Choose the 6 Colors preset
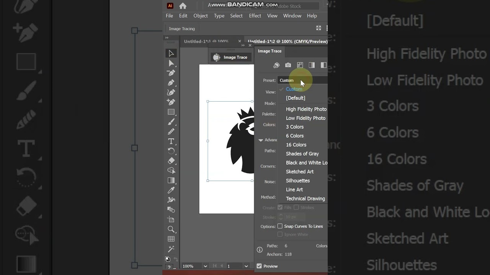Image resolution: width=490 pixels, height=275 pixels. click(x=295, y=136)
